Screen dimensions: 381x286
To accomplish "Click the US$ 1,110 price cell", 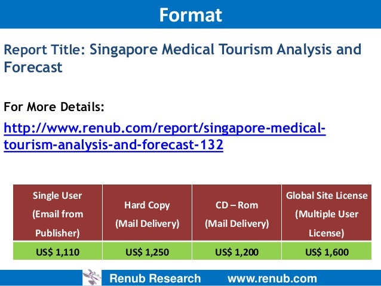I will pos(57,251).
